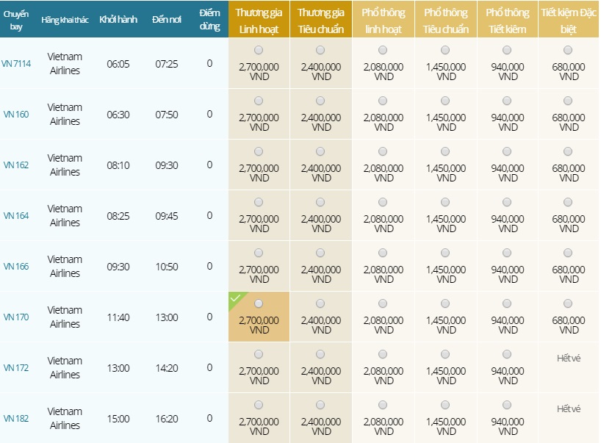Select Tiết kiệm Đặc biệt fare for VN 166
The height and width of the screenshot is (443, 601).
coord(568,253)
